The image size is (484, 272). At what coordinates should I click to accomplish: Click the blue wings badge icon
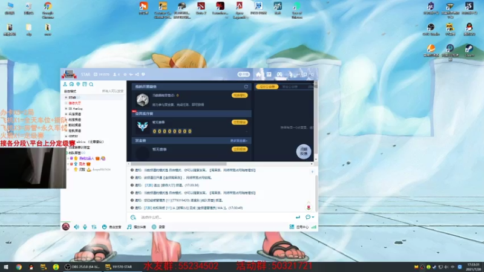pos(142,126)
